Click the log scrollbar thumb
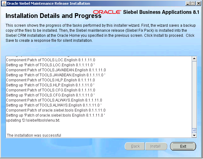Viewport: 203px width, 159px height. tap(194, 130)
